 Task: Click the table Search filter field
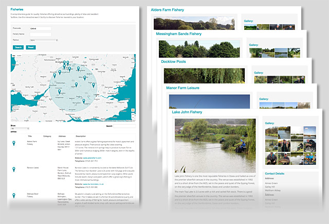[124, 126]
